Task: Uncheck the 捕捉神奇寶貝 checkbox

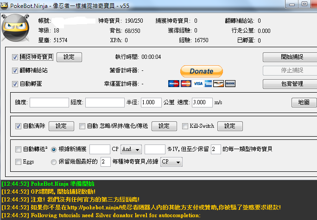Action: point(15,57)
